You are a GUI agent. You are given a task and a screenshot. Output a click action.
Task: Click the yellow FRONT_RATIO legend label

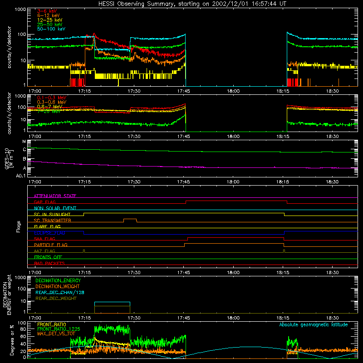(52, 324)
